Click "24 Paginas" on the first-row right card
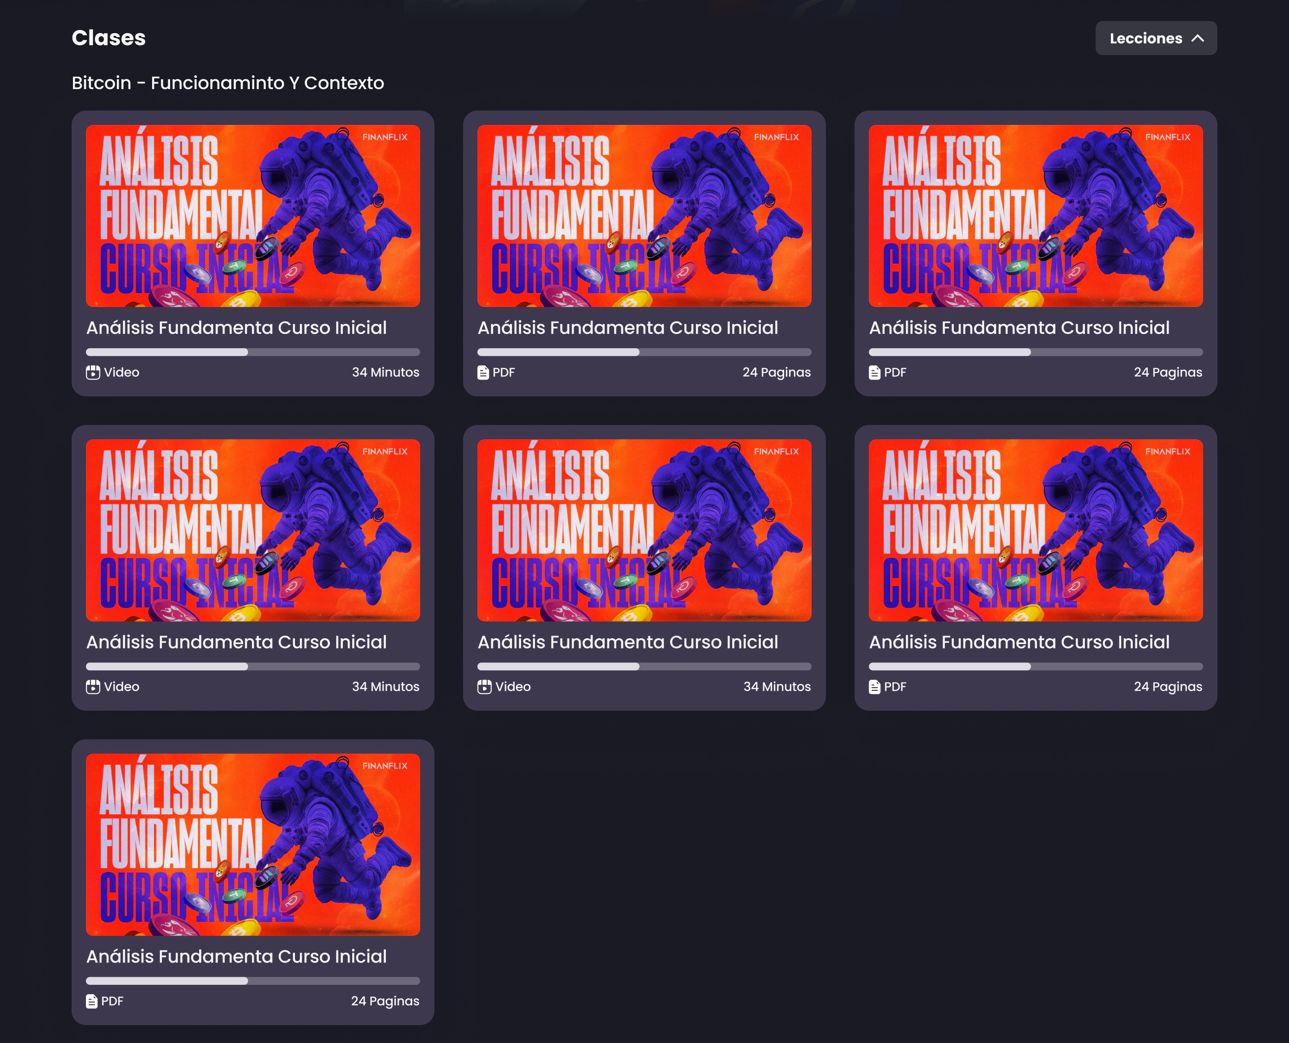1289x1043 pixels. (1168, 372)
